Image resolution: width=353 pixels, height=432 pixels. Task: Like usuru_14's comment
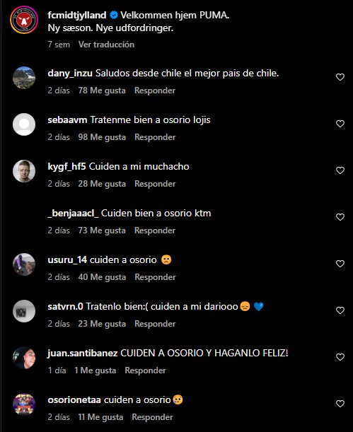pos(340,264)
